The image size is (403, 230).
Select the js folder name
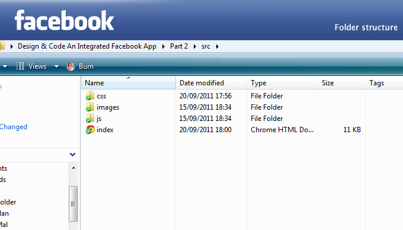tap(99, 119)
